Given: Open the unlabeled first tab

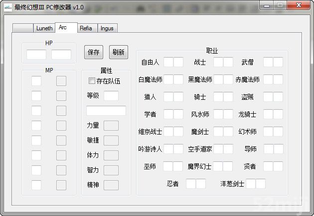Looking at the screenshot, I should tap(22, 28).
